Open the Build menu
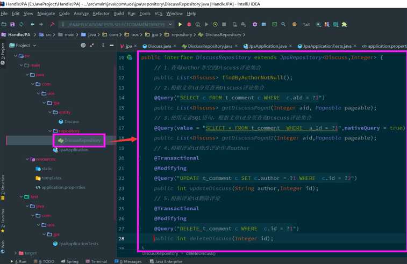The width and height of the screenshot is (407, 264). point(119,13)
